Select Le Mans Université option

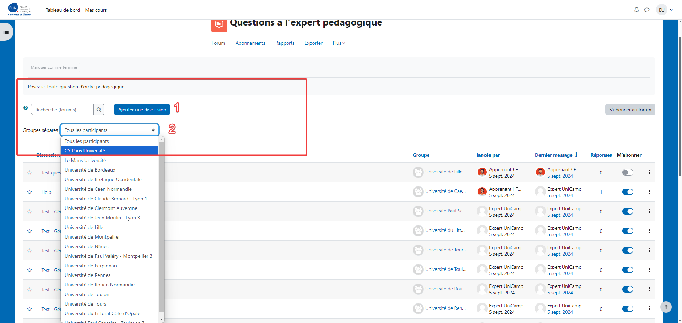[x=109, y=160]
